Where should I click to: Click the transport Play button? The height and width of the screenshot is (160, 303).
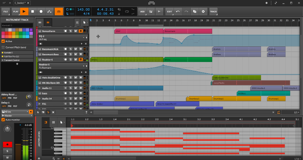tap(24, 12)
